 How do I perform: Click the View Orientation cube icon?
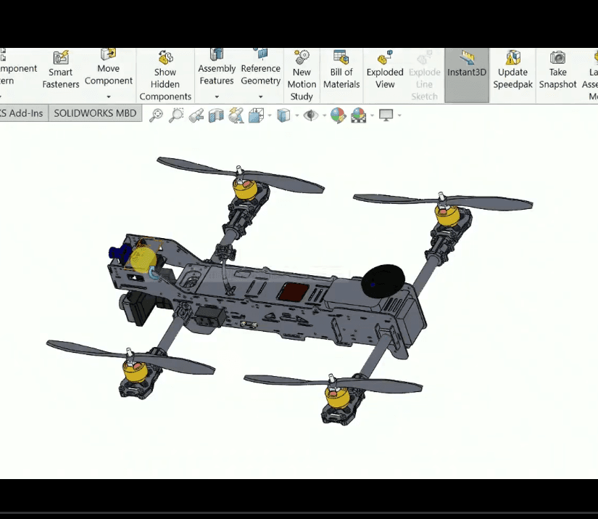[x=257, y=115]
